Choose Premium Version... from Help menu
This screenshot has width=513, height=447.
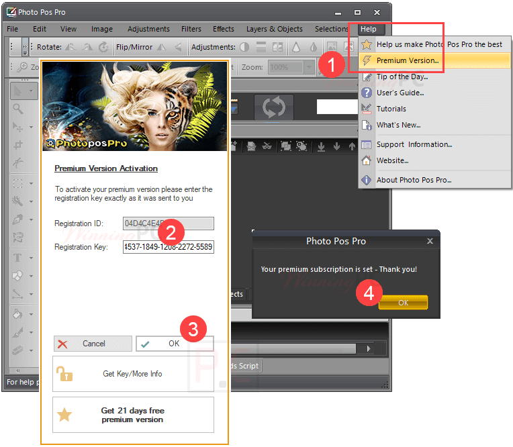pyautogui.click(x=434, y=60)
